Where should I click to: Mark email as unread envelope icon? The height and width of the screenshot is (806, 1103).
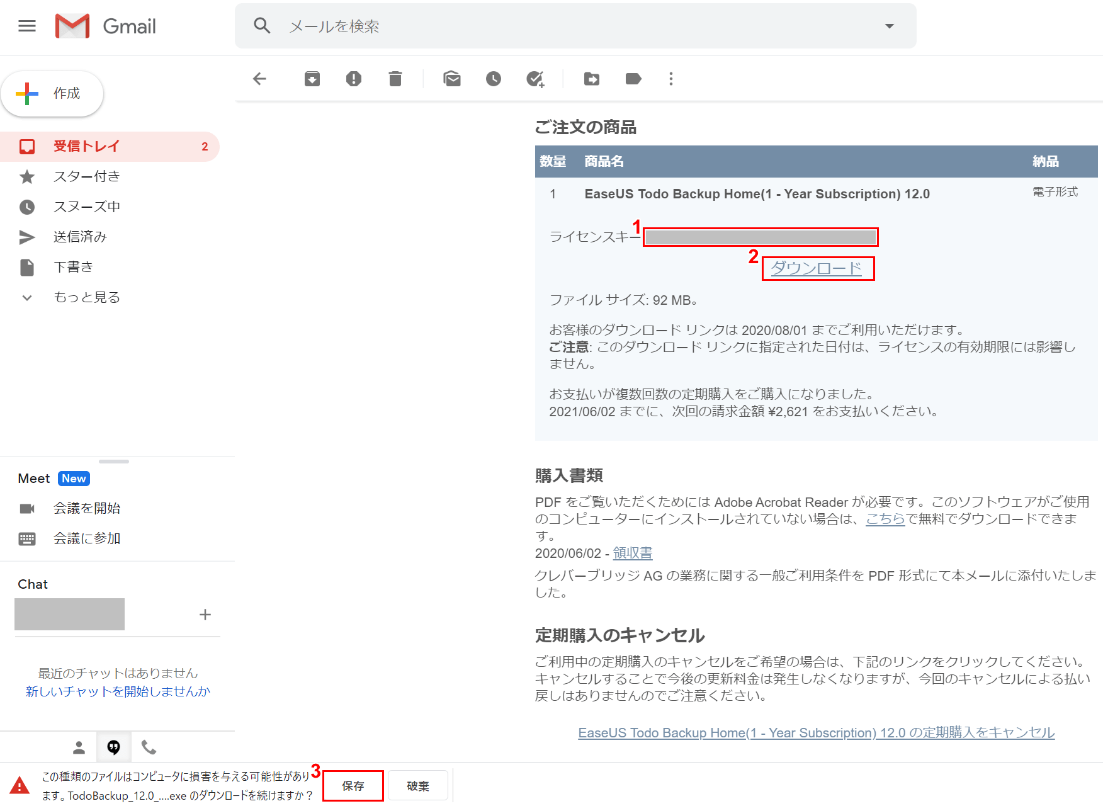click(x=452, y=79)
